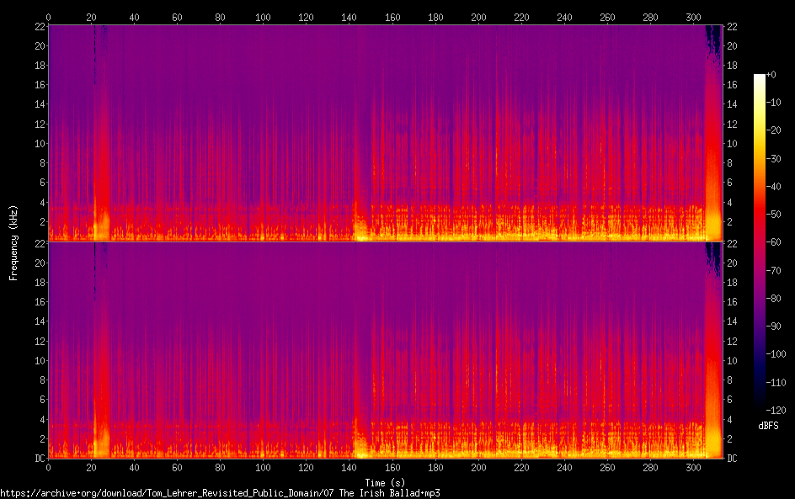Screen dimensions: 795x499
Task: Click the DC label at bottom-left axis
Action: click(40, 458)
